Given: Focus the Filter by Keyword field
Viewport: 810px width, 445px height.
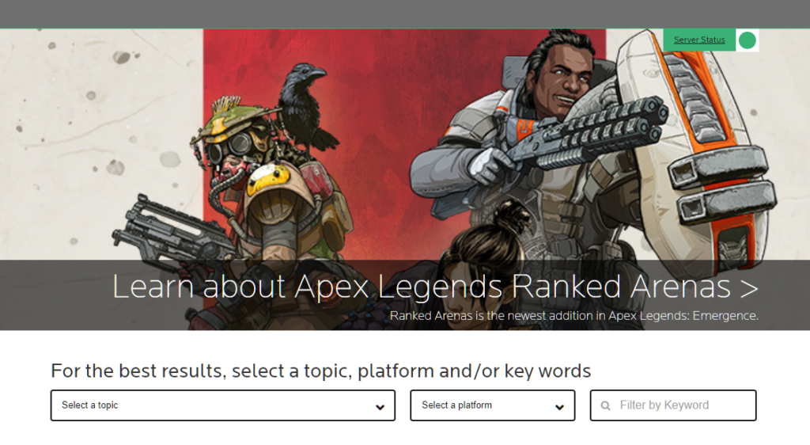Looking at the screenshot, I should [673, 405].
